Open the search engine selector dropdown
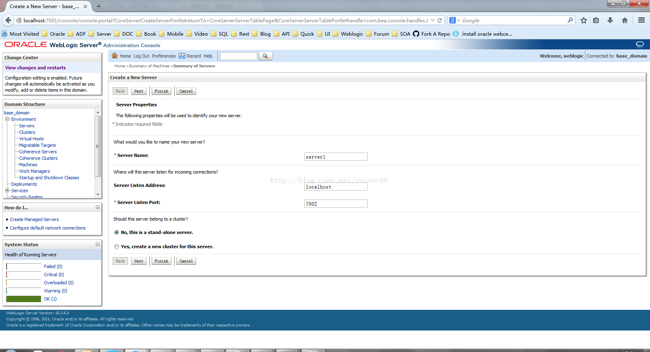 455,20
